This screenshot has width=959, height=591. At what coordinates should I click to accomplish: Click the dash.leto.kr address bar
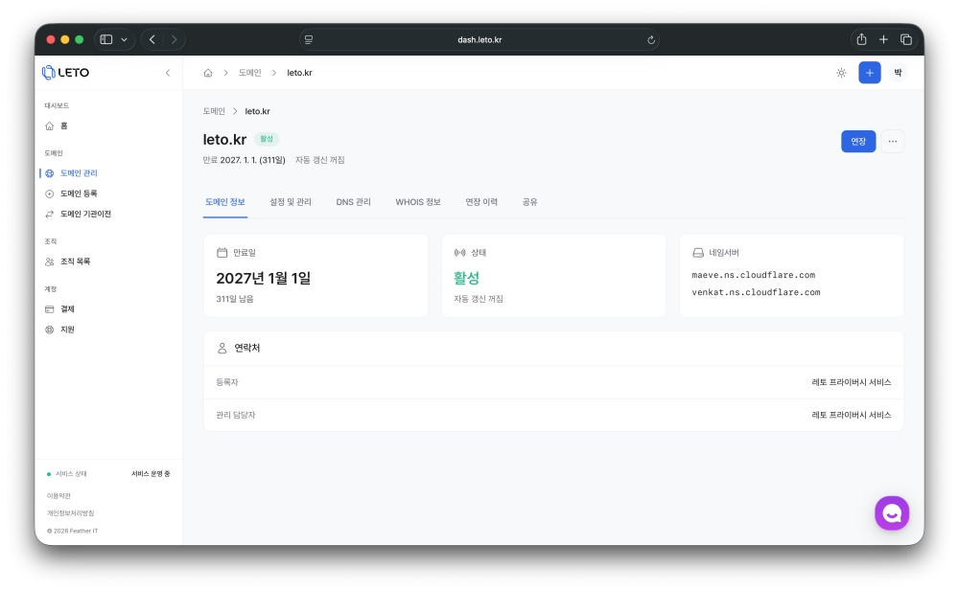(x=479, y=39)
